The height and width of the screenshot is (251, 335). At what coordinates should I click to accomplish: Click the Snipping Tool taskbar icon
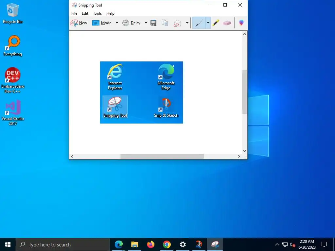pyautogui.click(x=215, y=244)
